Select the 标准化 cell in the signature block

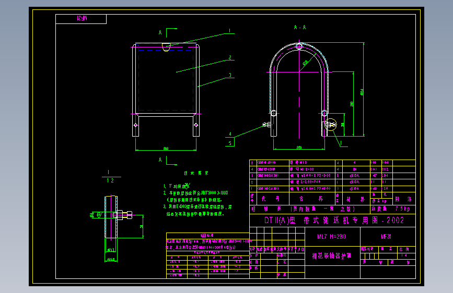point(282,255)
